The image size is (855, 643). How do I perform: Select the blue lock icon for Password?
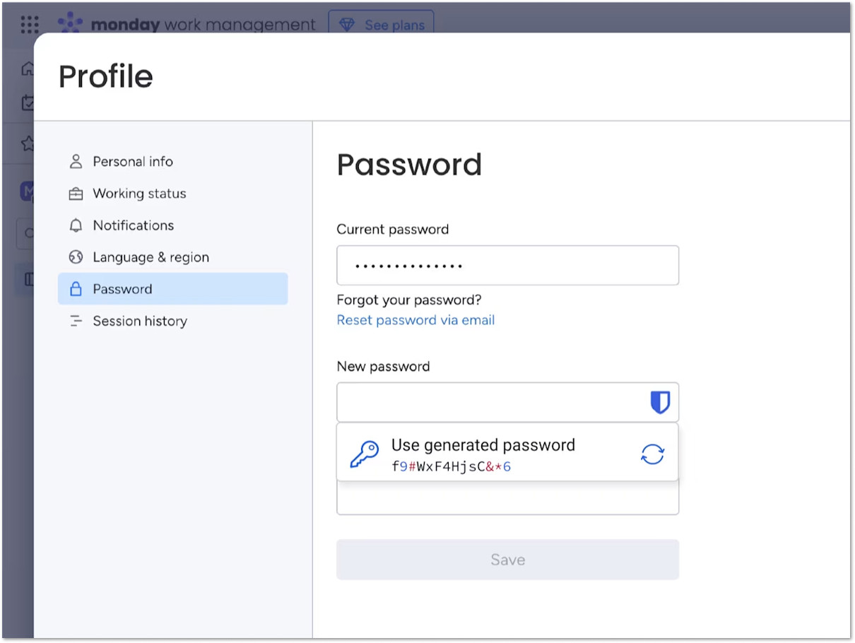(77, 288)
